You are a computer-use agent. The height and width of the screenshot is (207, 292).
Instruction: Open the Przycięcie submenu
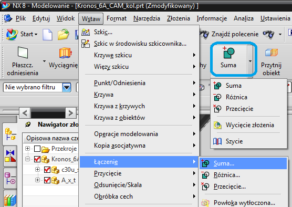tap(139, 173)
